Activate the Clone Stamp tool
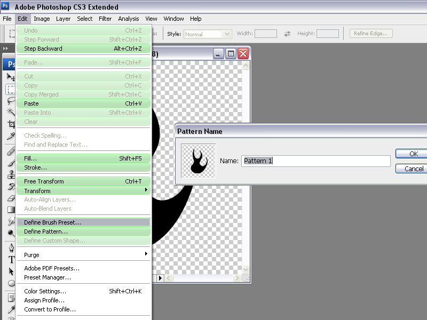Image resolution: width=427 pixels, height=320 pixels. 11,174
